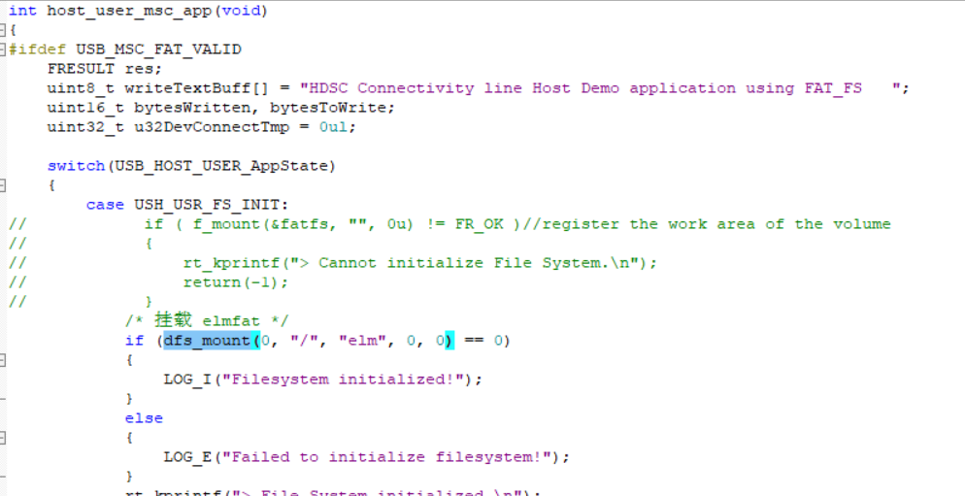Collapse the fold marker at the function's opening brace
Viewport: 965px width, 496px height.
[x=3, y=29]
